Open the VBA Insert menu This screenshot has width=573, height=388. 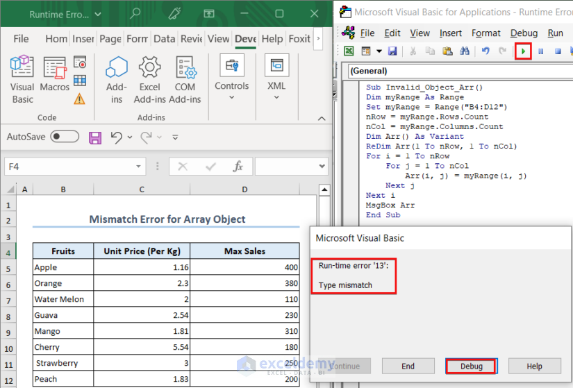click(x=450, y=33)
